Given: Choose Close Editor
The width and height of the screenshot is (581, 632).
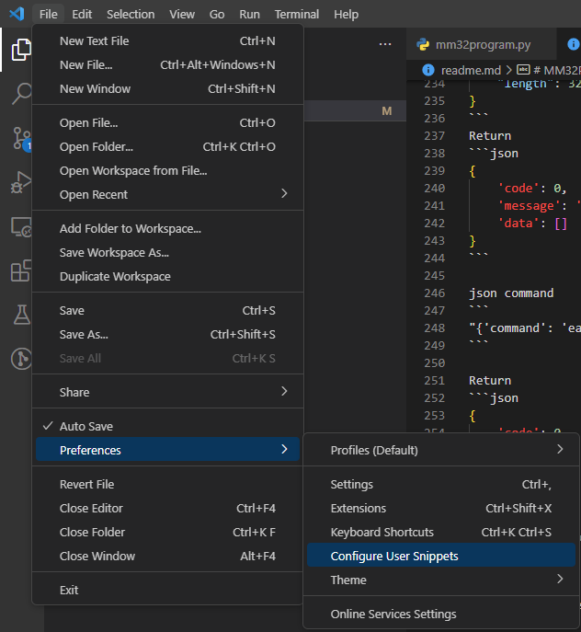Looking at the screenshot, I should click(167, 508).
